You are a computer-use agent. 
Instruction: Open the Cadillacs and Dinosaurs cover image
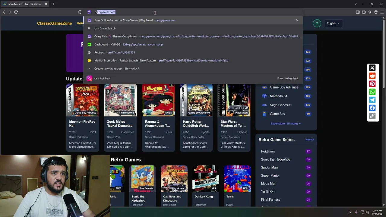pyautogui.click(x=174, y=179)
